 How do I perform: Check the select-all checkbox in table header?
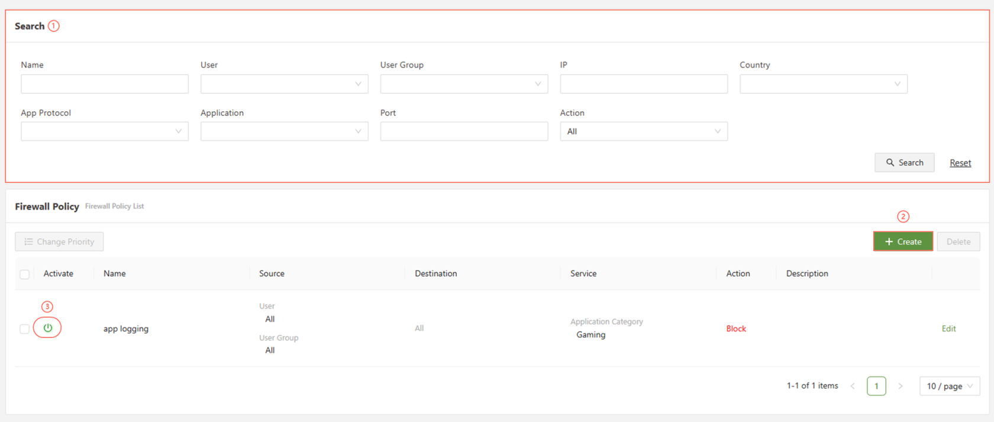[24, 274]
